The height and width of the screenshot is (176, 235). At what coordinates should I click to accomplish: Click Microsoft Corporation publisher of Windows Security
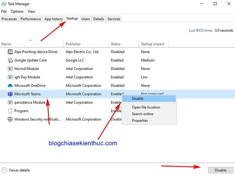84,119
